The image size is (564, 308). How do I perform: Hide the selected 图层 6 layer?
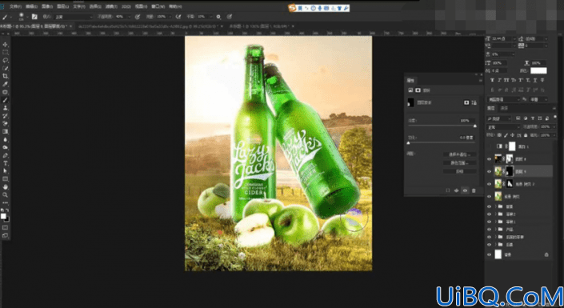click(x=489, y=172)
